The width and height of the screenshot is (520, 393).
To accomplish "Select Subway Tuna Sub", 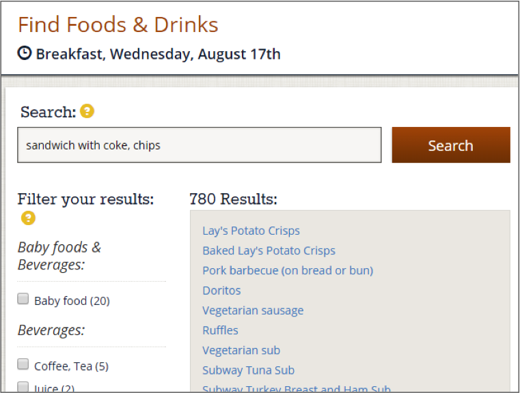I will tap(248, 370).
